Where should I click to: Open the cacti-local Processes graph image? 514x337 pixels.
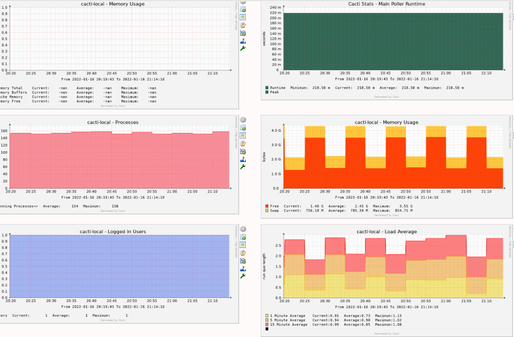coord(119,165)
